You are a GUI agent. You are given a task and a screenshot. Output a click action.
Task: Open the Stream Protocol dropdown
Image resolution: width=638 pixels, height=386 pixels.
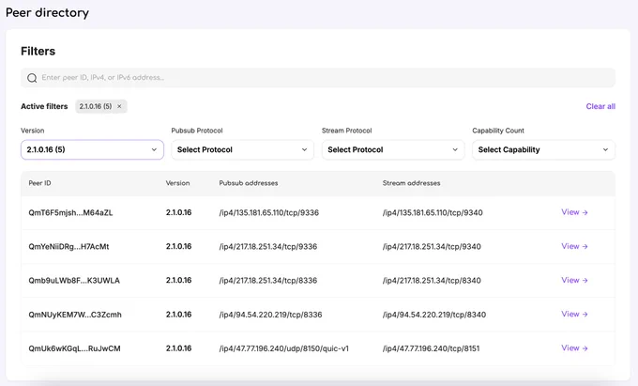pos(393,150)
